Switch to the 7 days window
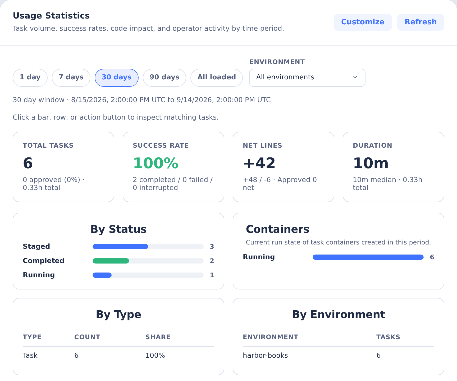 [71, 78]
